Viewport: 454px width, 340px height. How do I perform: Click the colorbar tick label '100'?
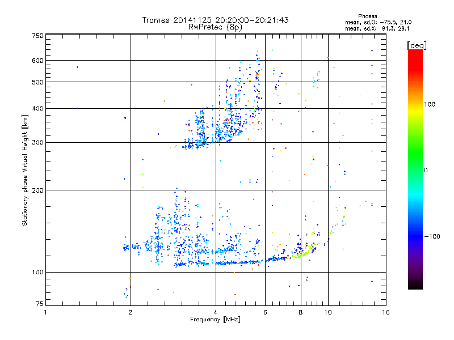coord(430,104)
